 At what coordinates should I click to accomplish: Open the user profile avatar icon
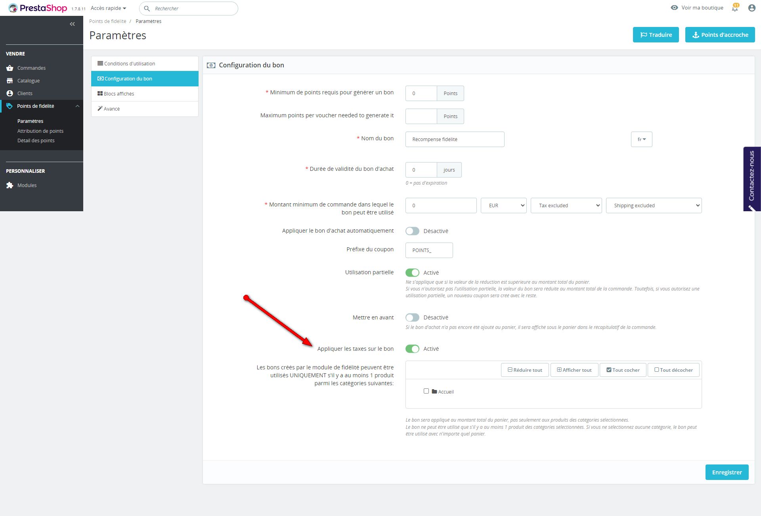click(751, 8)
